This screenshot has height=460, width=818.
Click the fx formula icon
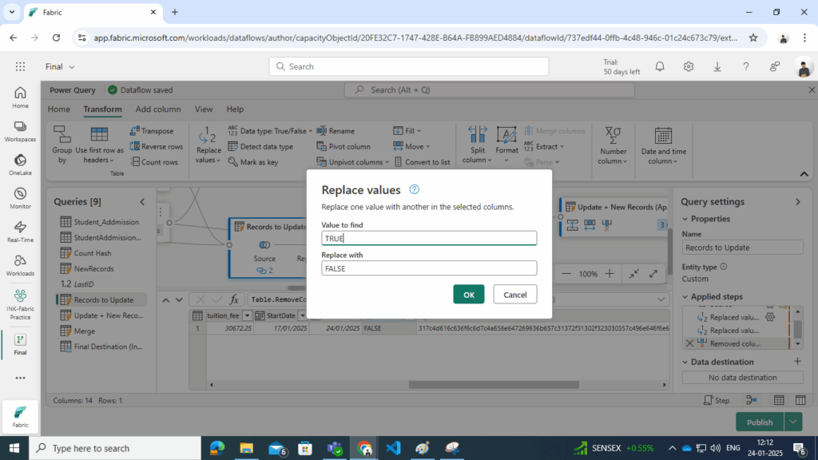(x=234, y=299)
